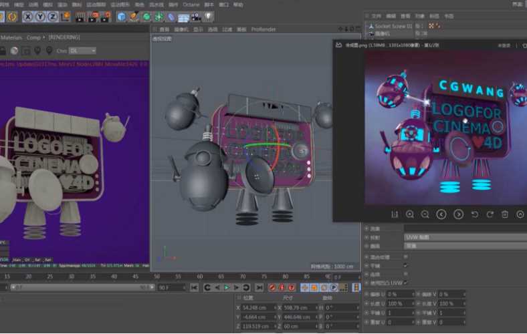Click the rightmost circular icon in preview toolbar
Image resolution: width=527 pixels, height=334 pixels.
point(520,214)
